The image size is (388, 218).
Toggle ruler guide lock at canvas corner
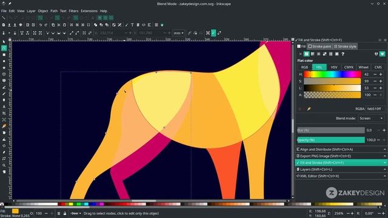(10, 39)
